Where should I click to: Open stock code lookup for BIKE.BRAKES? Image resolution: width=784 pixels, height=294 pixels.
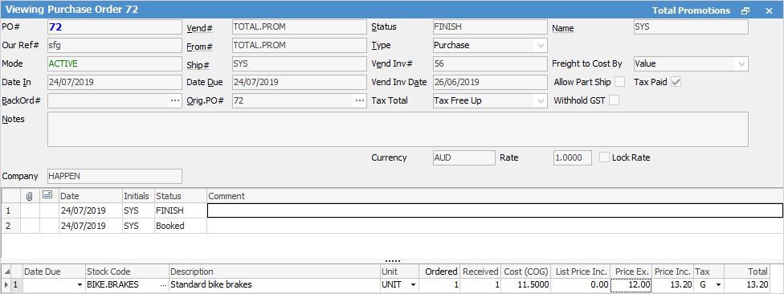pyautogui.click(x=163, y=285)
